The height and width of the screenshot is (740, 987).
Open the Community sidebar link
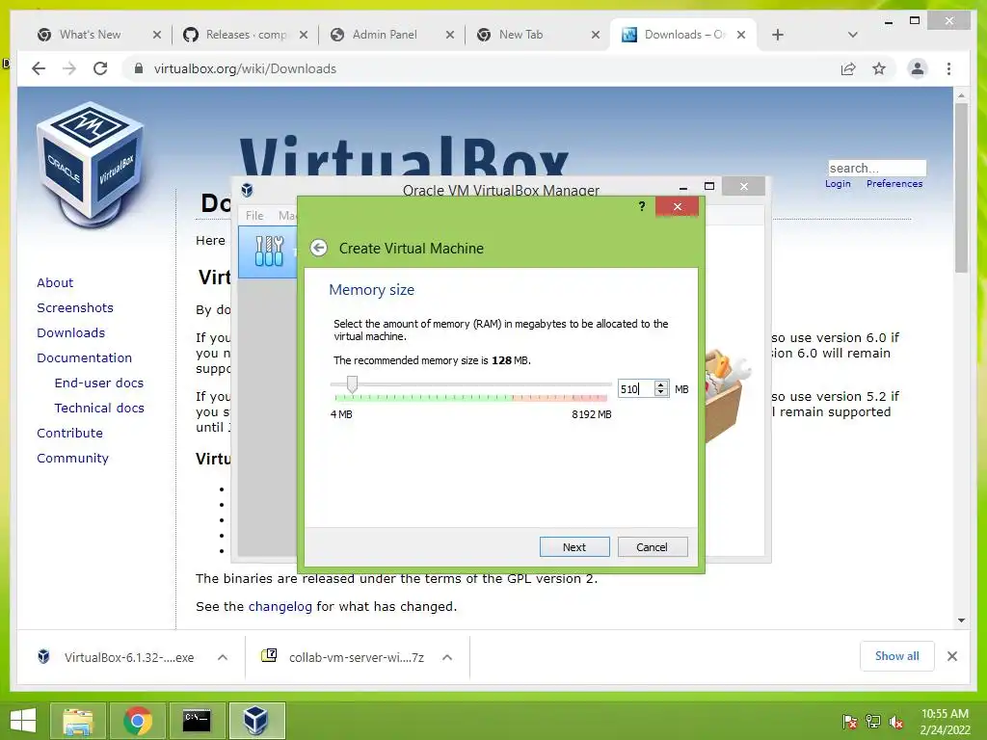click(x=72, y=458)
